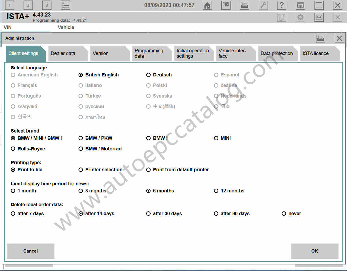The height and width of the screenshot is (271, 347).
Task: Open operation tab 1 in top bar
Action: (9, 5)
